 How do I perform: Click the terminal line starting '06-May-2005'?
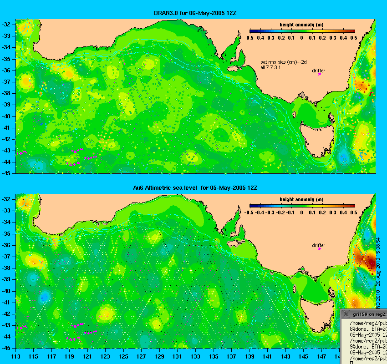click(x=368, y=353)
